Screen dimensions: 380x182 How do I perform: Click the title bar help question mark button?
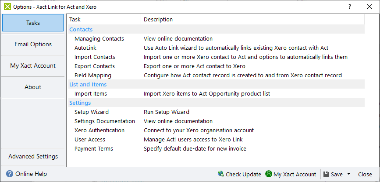coord(350,7)
